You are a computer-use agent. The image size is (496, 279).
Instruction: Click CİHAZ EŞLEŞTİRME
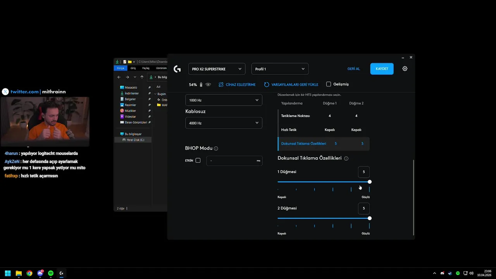click(237, 84)
